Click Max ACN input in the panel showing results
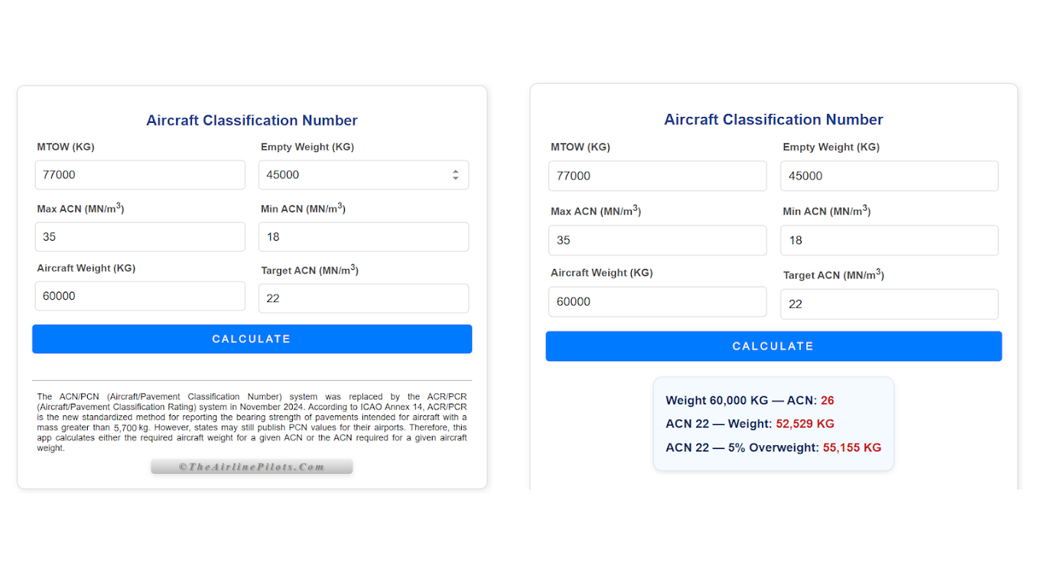The width and height of the screenshot is (1041, 585). click(x=657, y=240)
